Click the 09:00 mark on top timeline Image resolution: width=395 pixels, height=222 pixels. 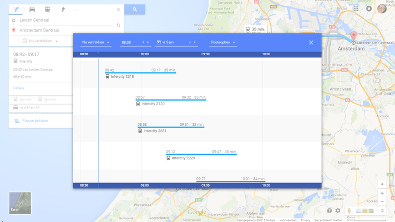[x=145, y=54]
